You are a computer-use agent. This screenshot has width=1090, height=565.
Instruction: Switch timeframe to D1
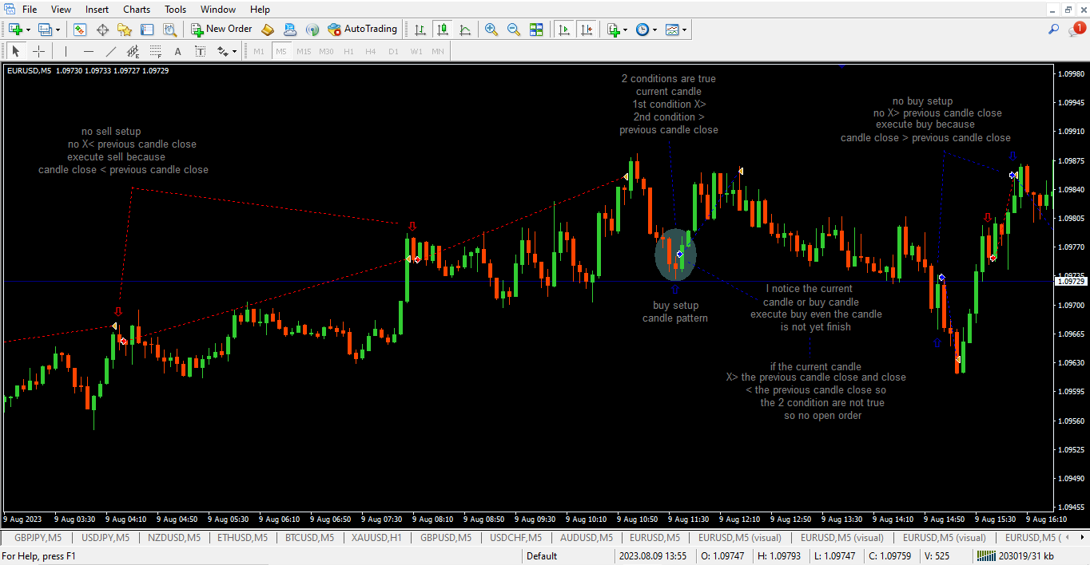393,52
